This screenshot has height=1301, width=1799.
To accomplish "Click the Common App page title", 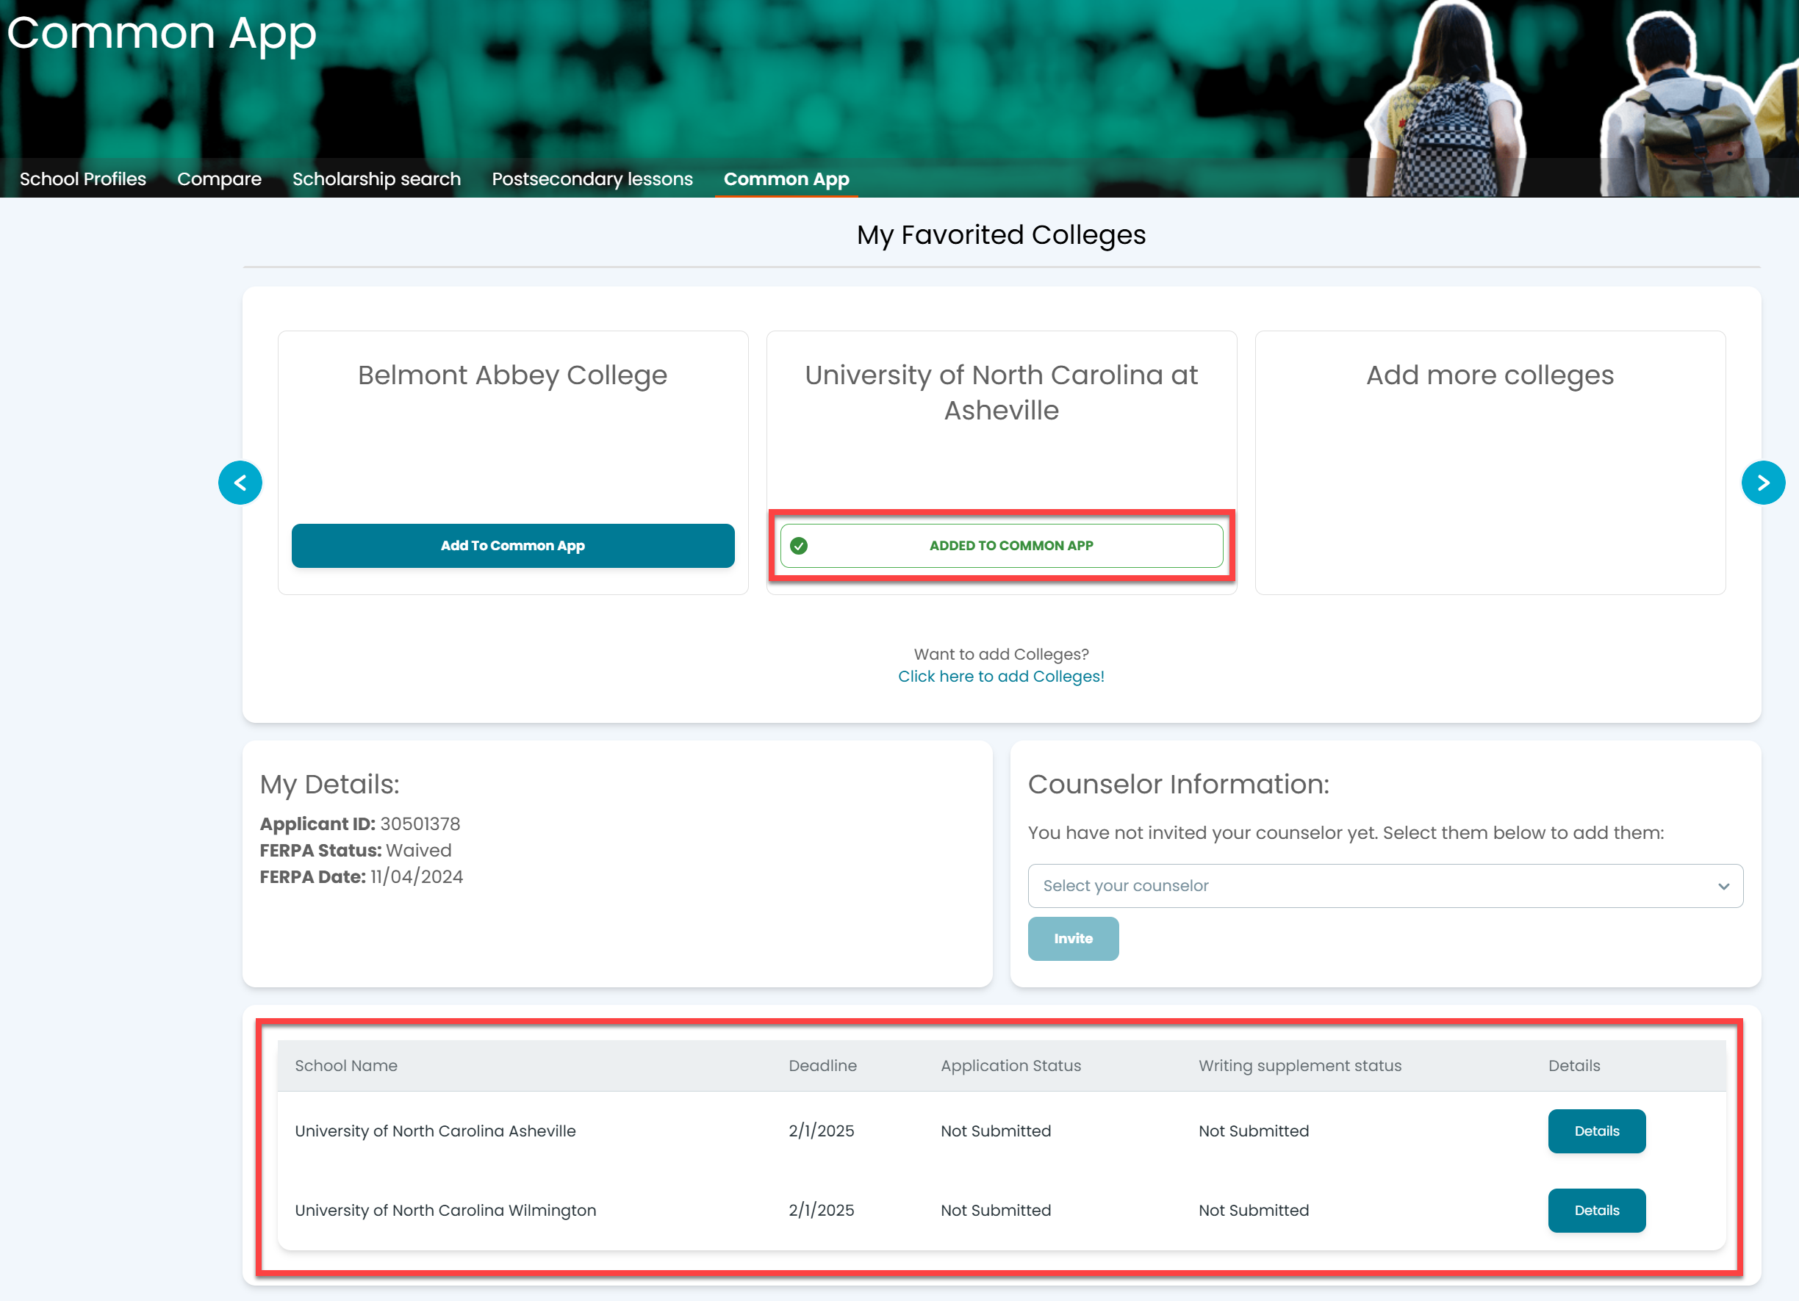I will (x=162, y=33).
